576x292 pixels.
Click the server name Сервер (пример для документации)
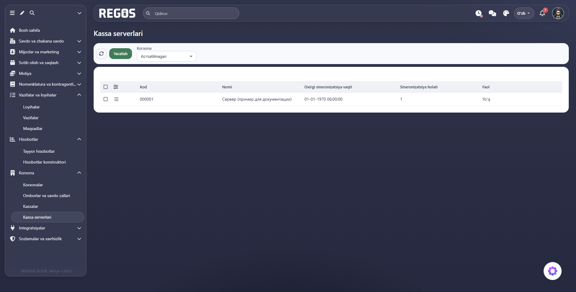[257, 99]
